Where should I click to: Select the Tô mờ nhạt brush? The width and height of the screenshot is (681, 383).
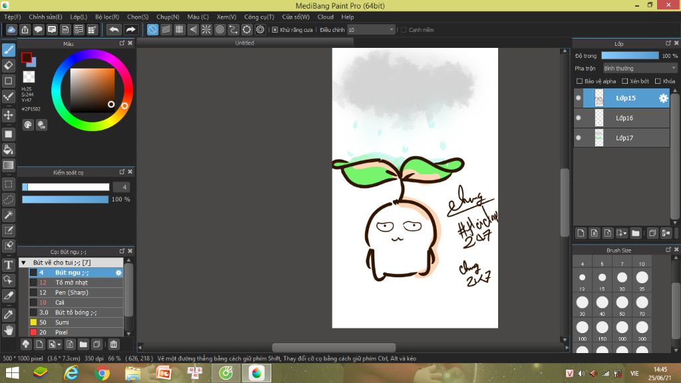[x=76, y=283]
